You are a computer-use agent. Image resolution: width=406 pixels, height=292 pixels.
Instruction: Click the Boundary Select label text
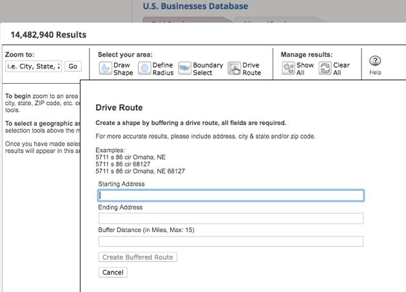point(208,69)
